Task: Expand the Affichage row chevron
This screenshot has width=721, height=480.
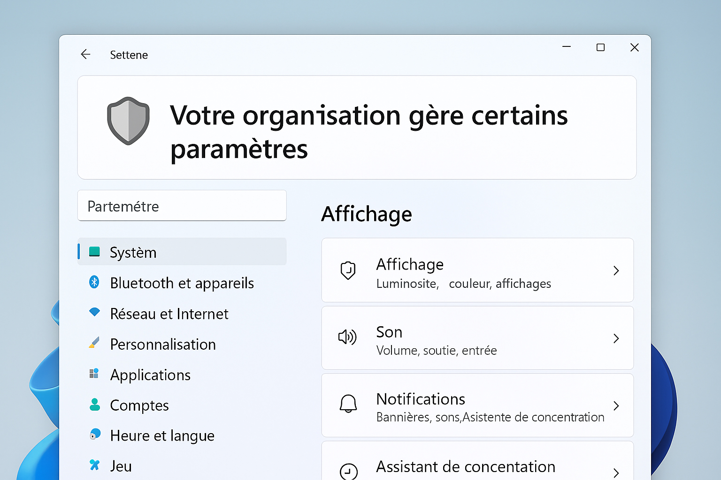Action: pyautogui.click(x=616, y=270)
